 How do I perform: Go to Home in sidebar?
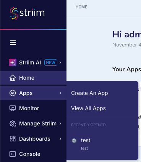[33, 78]
